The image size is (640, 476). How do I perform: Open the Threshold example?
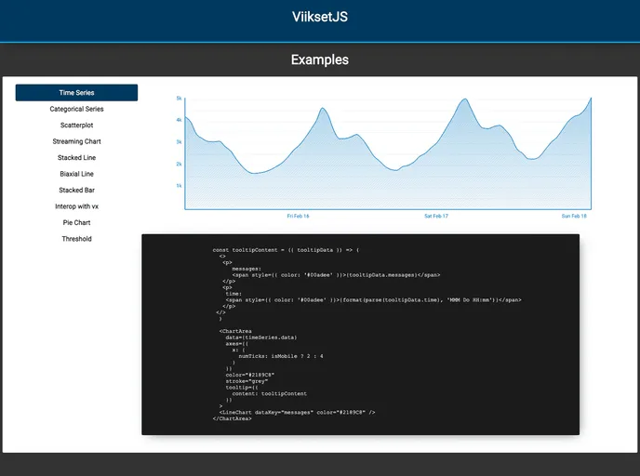pos(76,239)
